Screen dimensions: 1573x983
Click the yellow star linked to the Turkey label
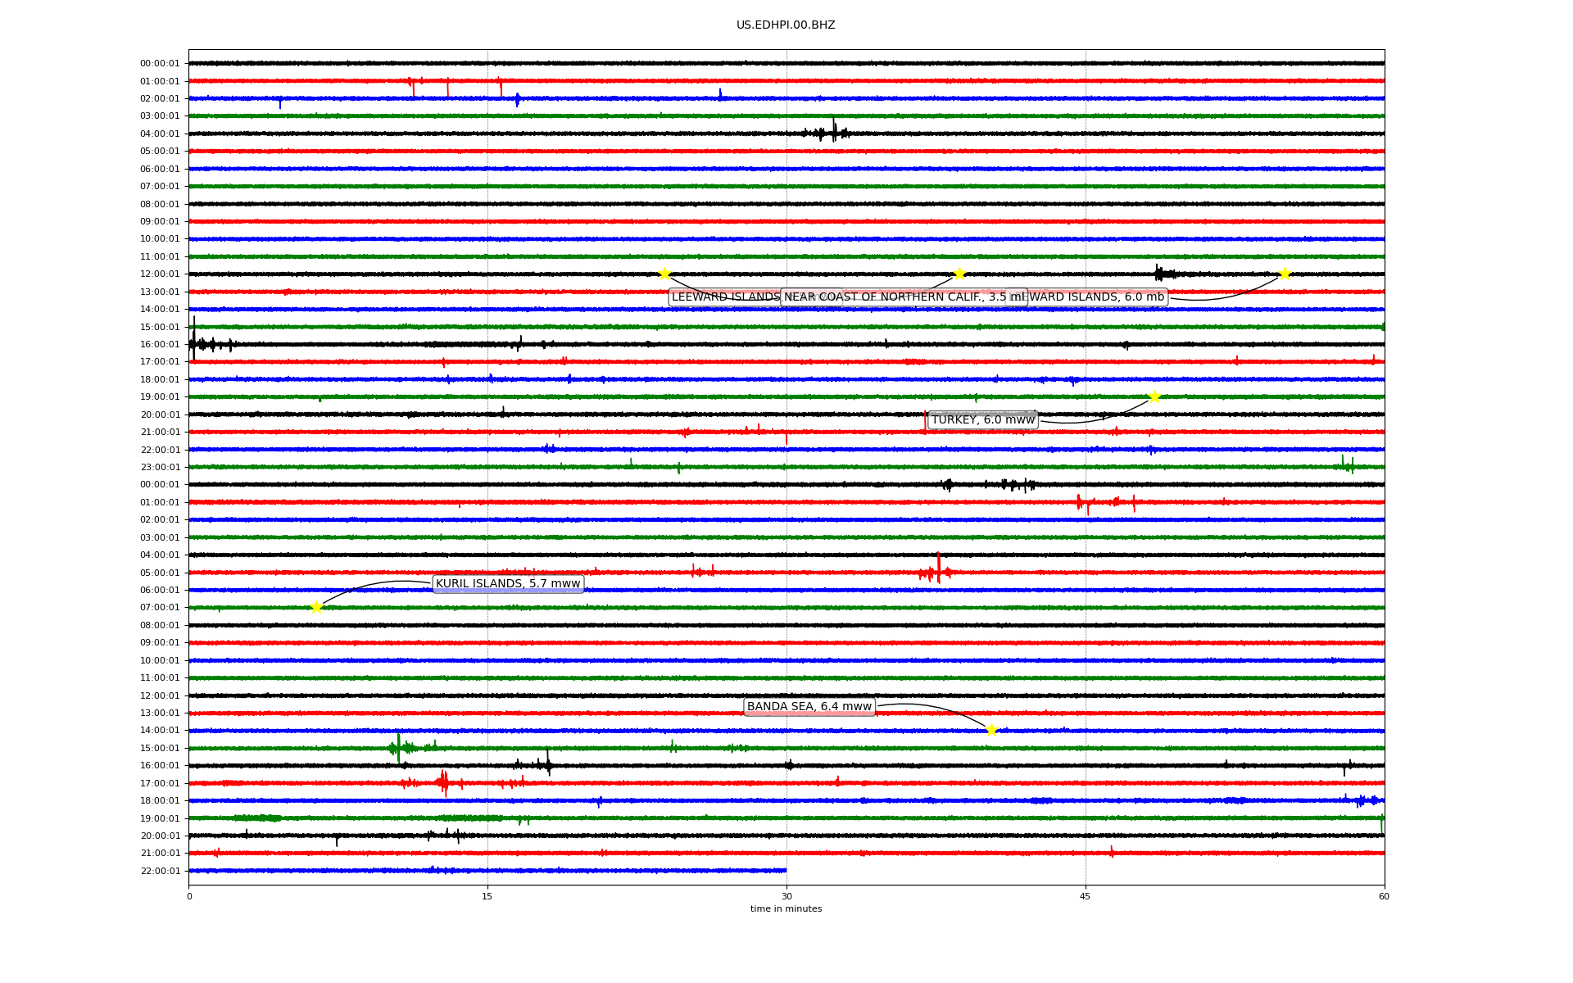tap(1154, 397)
